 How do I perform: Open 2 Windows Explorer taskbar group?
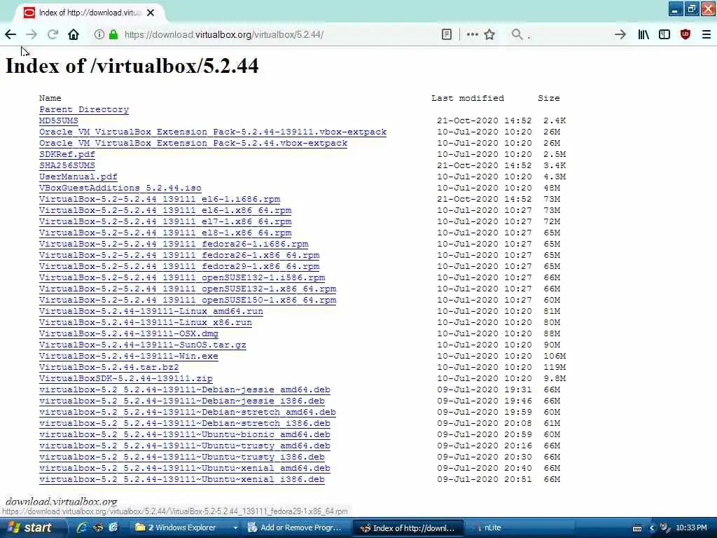185,528
